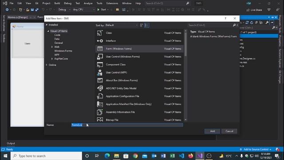
Task: Open the Extensions menu
Action: (x=112, y=3)
